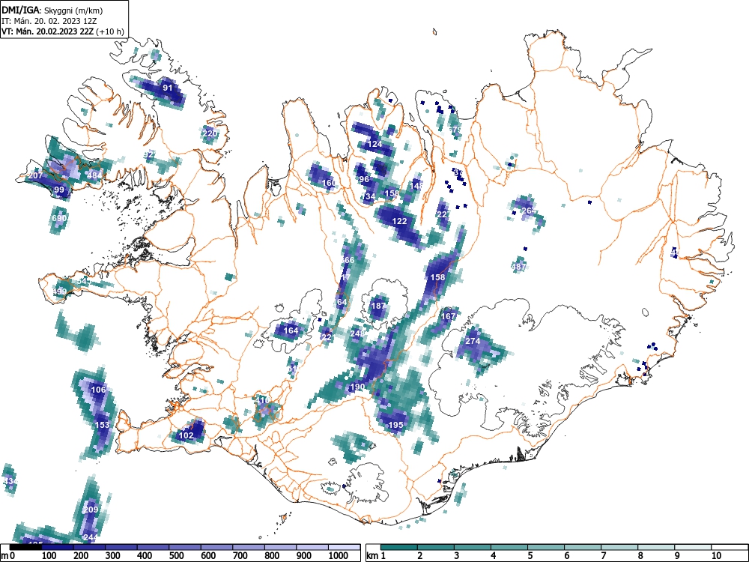Select the "209" offshore label

[91, 510]
